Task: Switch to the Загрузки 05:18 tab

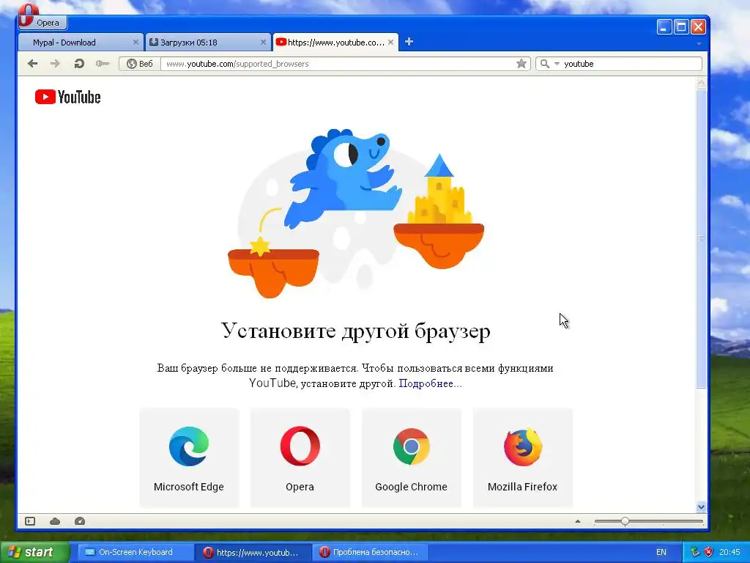Action: [x=207, y=42]
